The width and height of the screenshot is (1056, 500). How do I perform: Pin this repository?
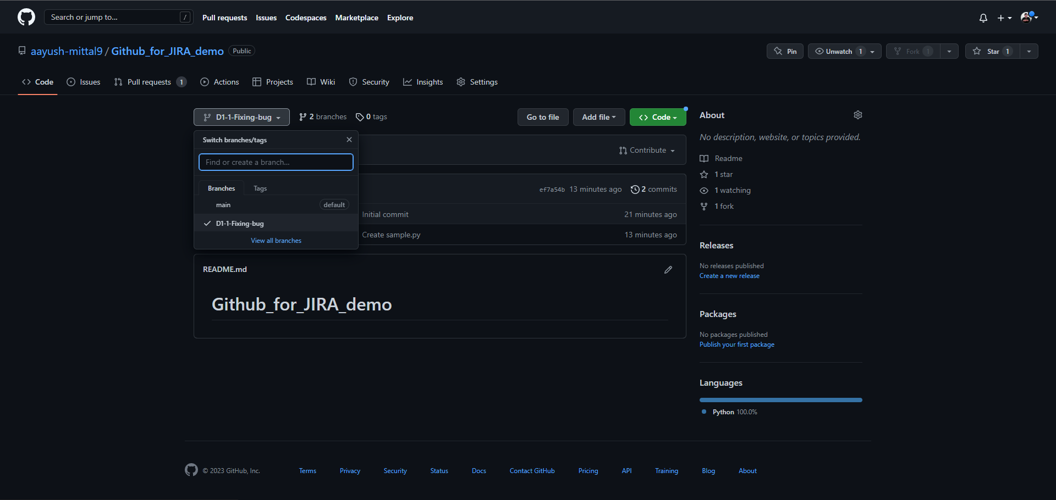(x=784, y=51)
